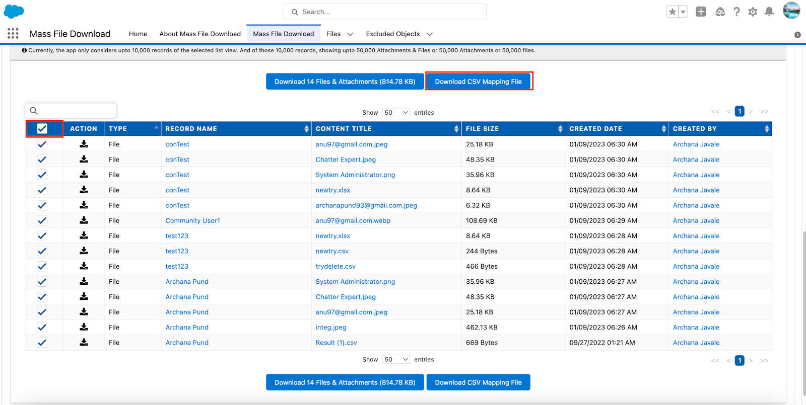Toggle the select-all header checkbox

tap(42, 129)
